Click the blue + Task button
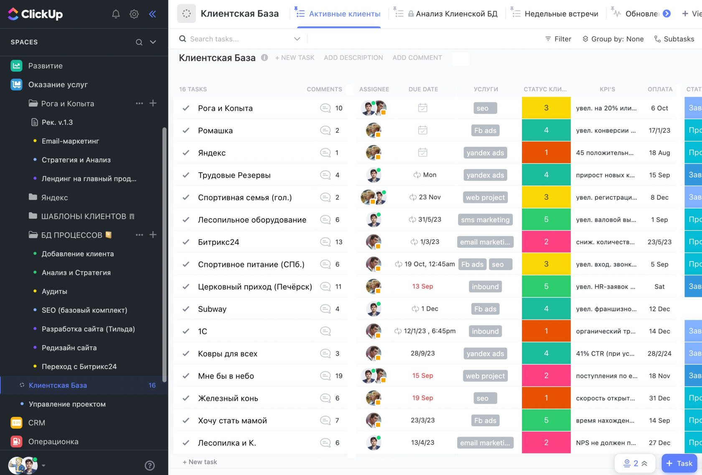Image resolution: width=702 pixels, height=475 pixels. pyautogui.click(x=679, y=463)
